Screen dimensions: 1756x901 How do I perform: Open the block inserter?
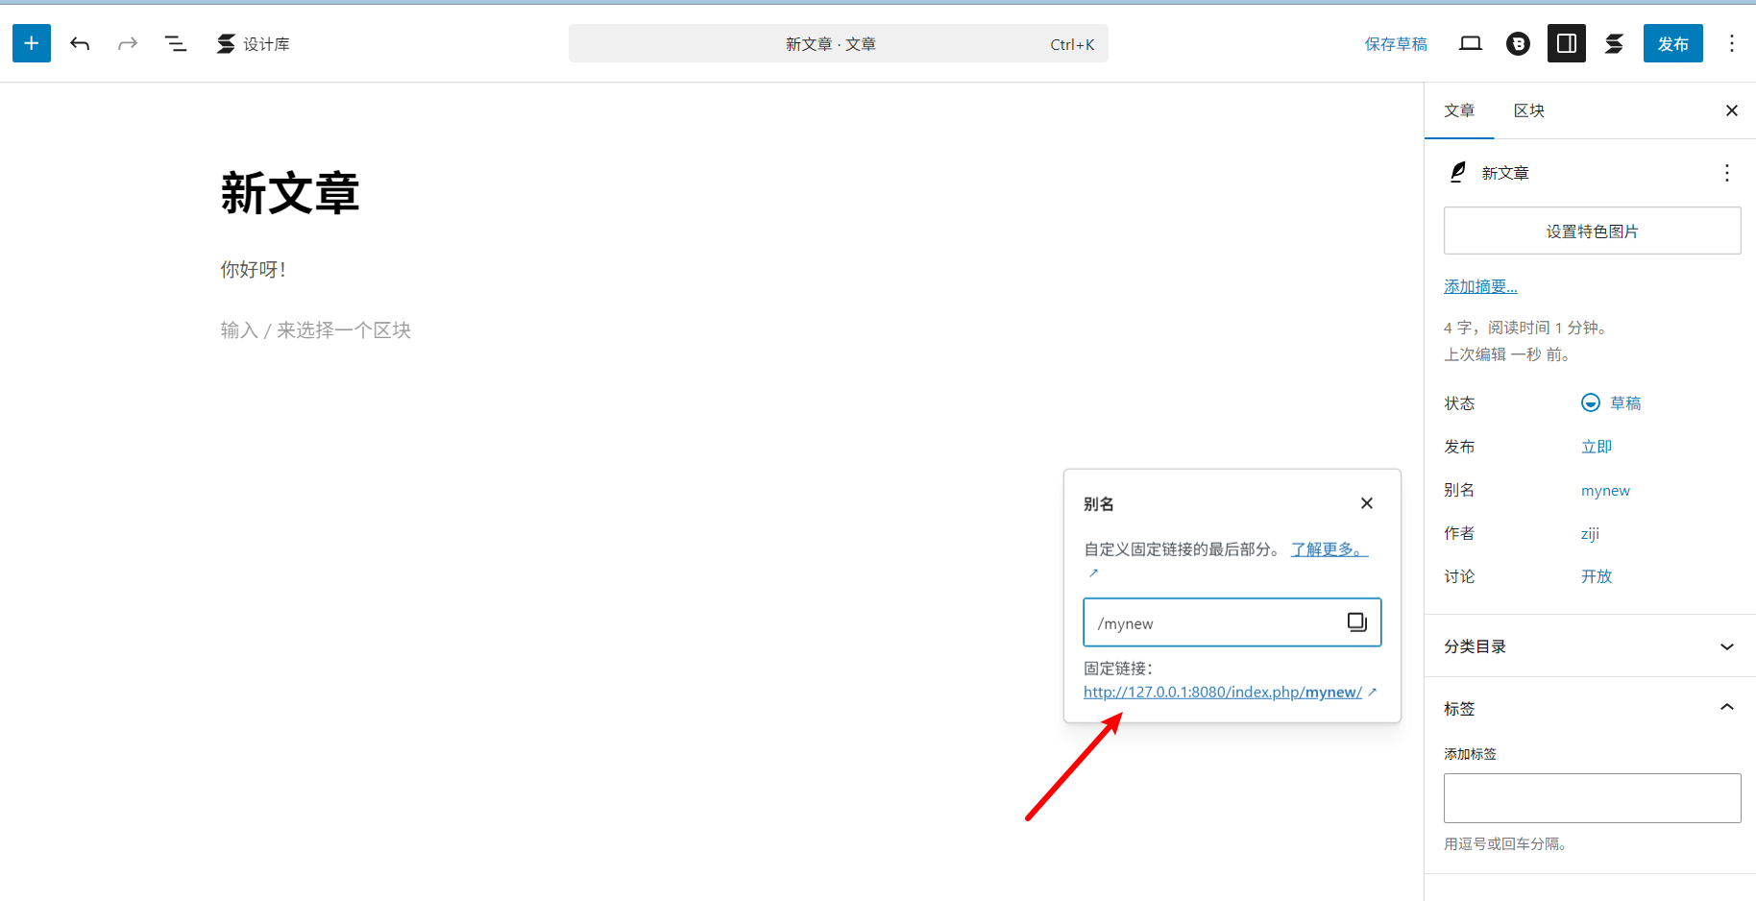coord(31,43)
